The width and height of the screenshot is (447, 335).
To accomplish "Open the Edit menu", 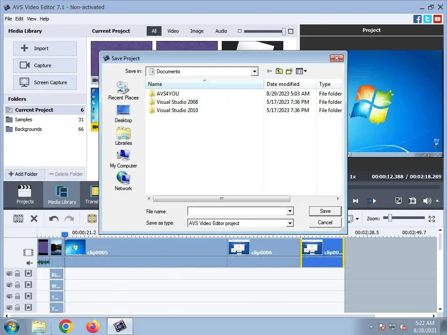I will [19, 19].
